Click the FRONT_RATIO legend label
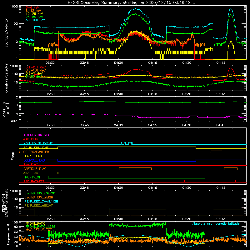 click(36, 223)
